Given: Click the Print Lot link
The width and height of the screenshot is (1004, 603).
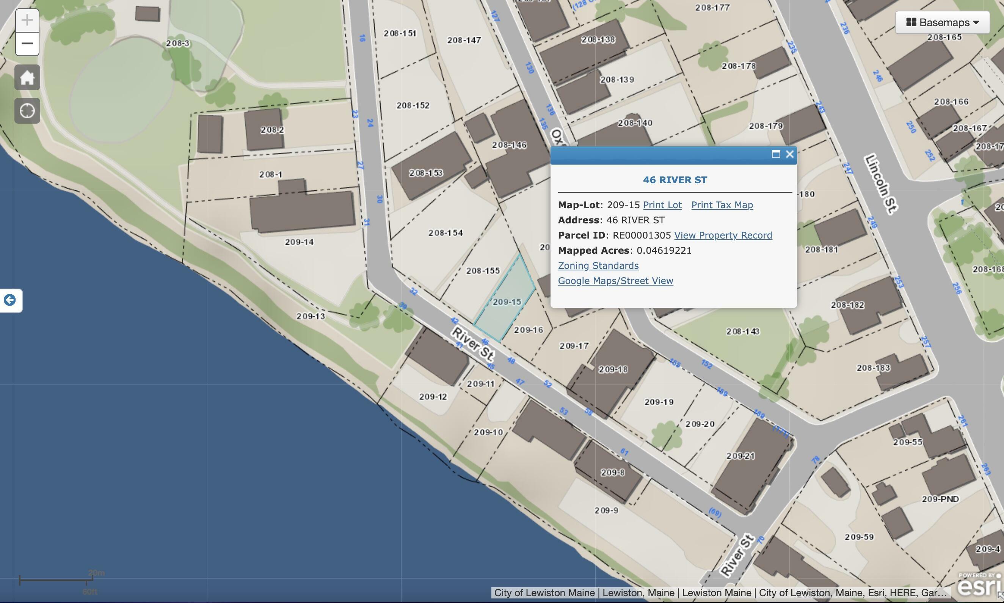Looking at the screenshot, I should 662,205.
